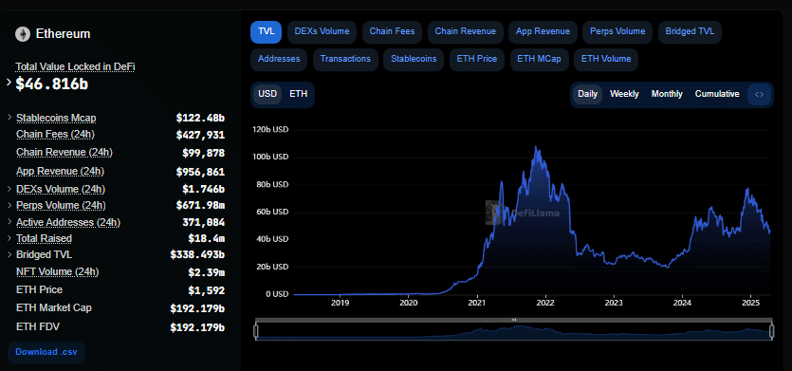Click the 2022 label on chart axis

coord(545,304)
